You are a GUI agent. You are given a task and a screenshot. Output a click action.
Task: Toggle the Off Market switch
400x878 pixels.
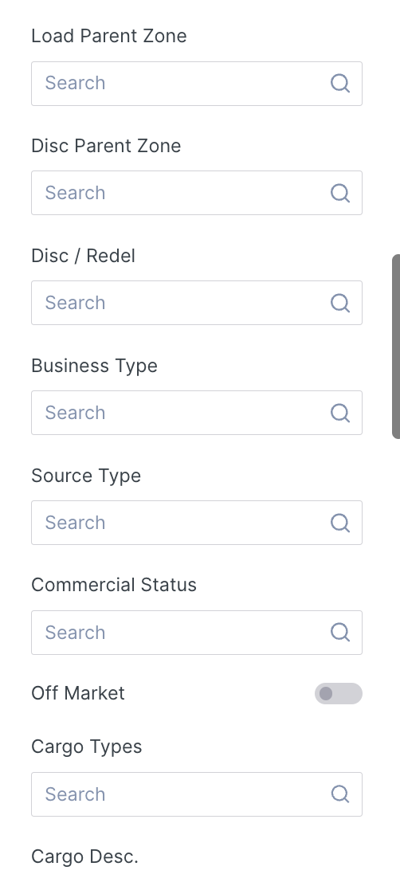[339, 694]
